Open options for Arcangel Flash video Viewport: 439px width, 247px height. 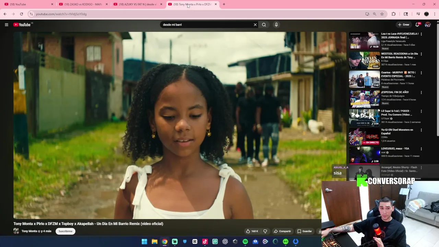click(421, 167)
